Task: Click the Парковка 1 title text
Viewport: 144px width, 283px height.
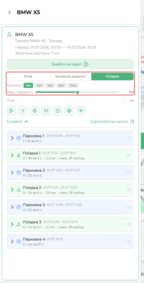Action: [x=33, y=136]
